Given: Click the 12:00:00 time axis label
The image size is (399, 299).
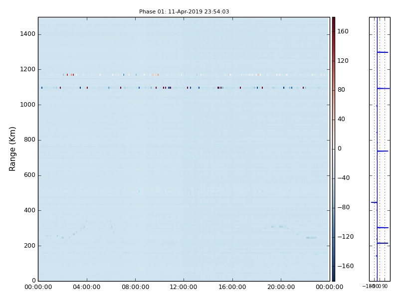Looking at the screenshot, I should click(x=184, y=288).
